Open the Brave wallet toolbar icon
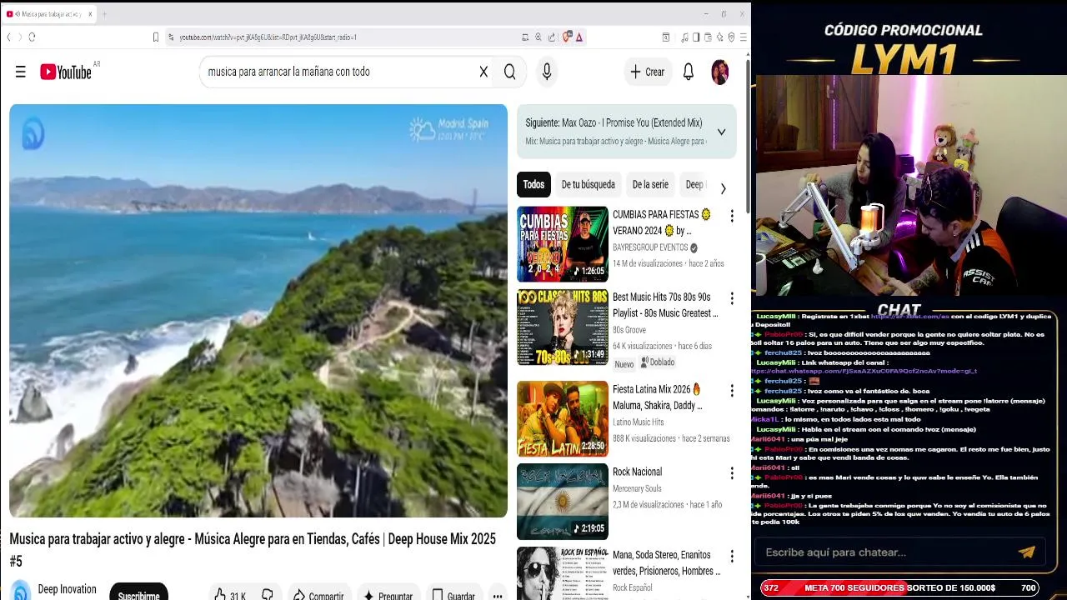This screenshot has width=1067, height=600. tap(708, 37)
